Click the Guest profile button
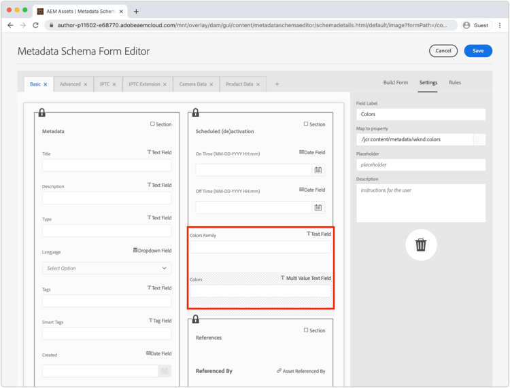 (476, 25)
